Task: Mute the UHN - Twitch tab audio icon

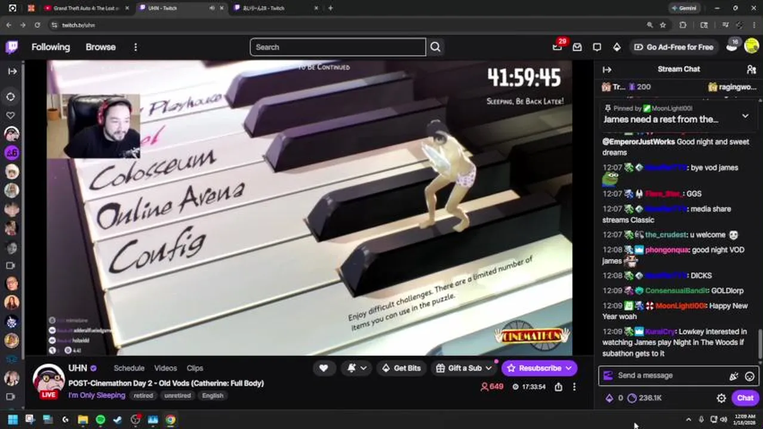Action: coord(212,8)
